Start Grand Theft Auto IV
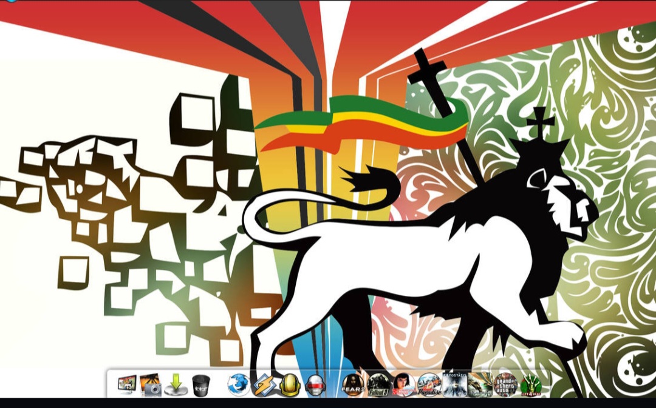Viewport: 656px width, 408px height. [x=505, y=384]
